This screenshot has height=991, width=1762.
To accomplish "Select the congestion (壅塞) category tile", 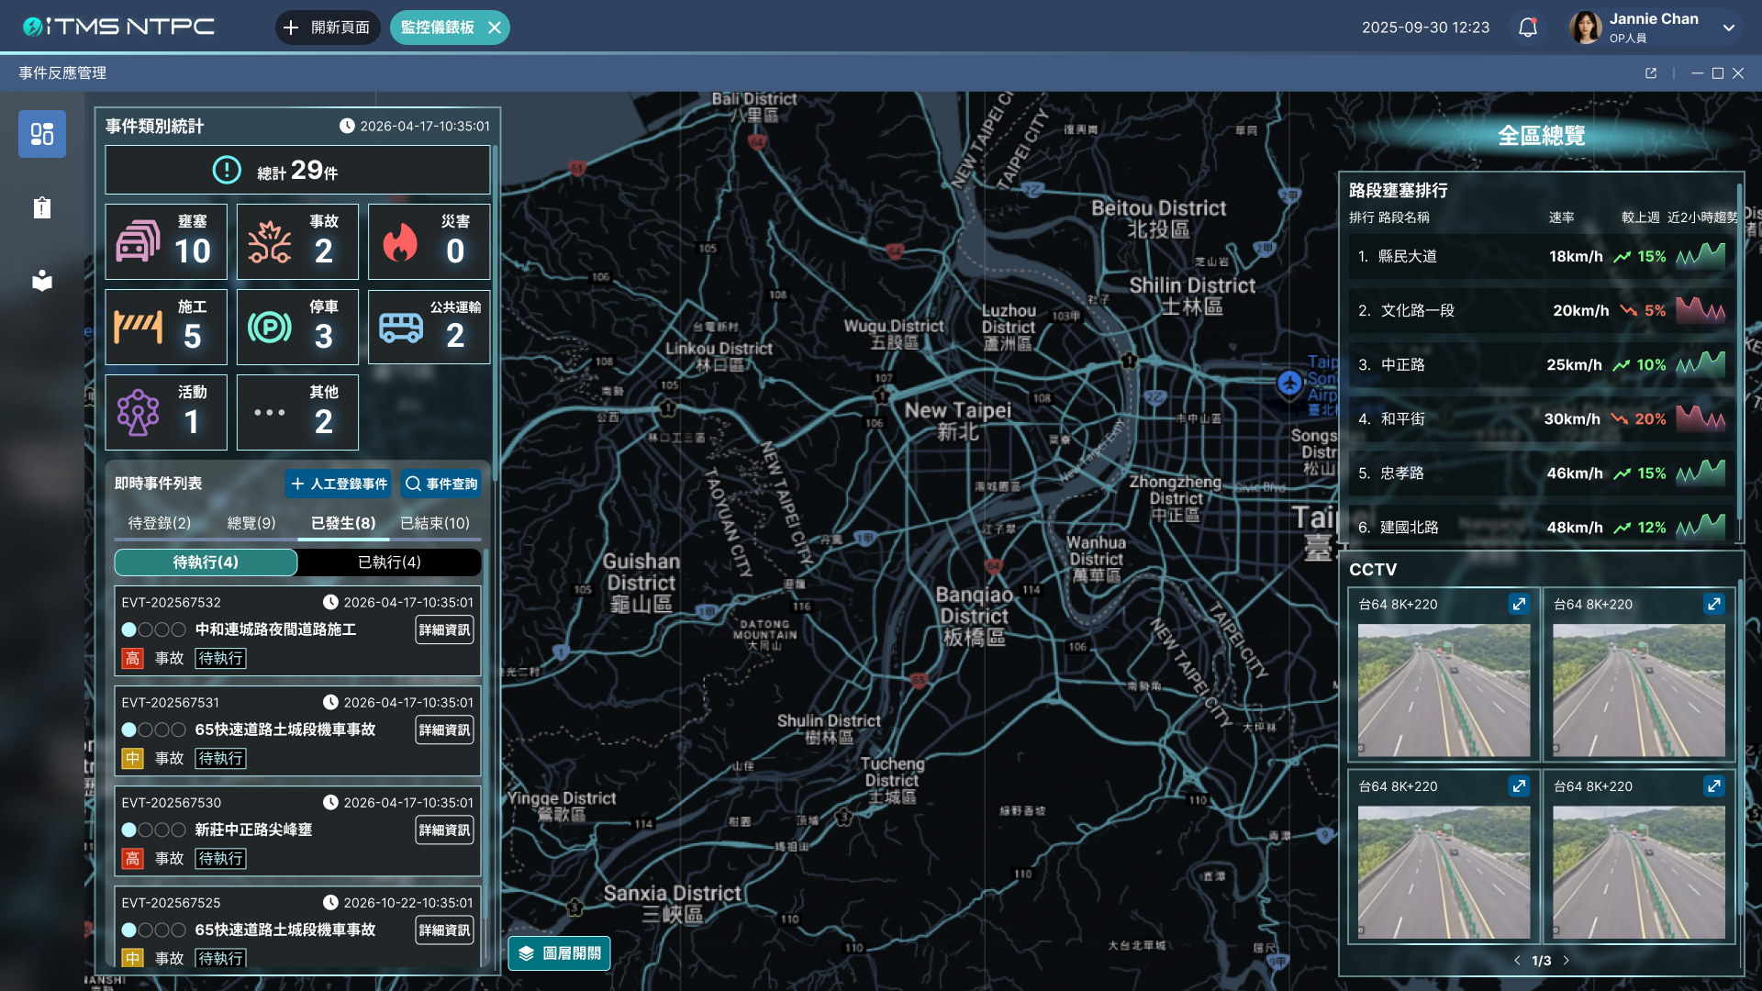I will (166, 241).
